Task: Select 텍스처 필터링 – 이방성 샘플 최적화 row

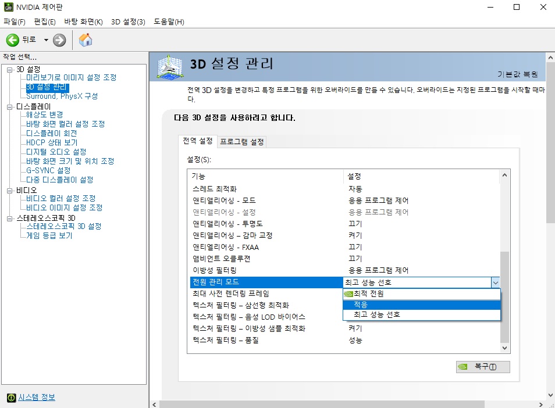Action: (x=345, y=328)
